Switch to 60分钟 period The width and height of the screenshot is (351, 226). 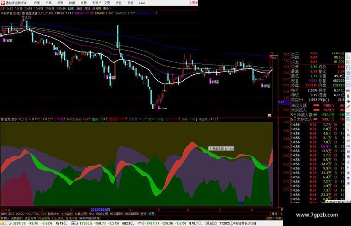(x=61, y=8)
